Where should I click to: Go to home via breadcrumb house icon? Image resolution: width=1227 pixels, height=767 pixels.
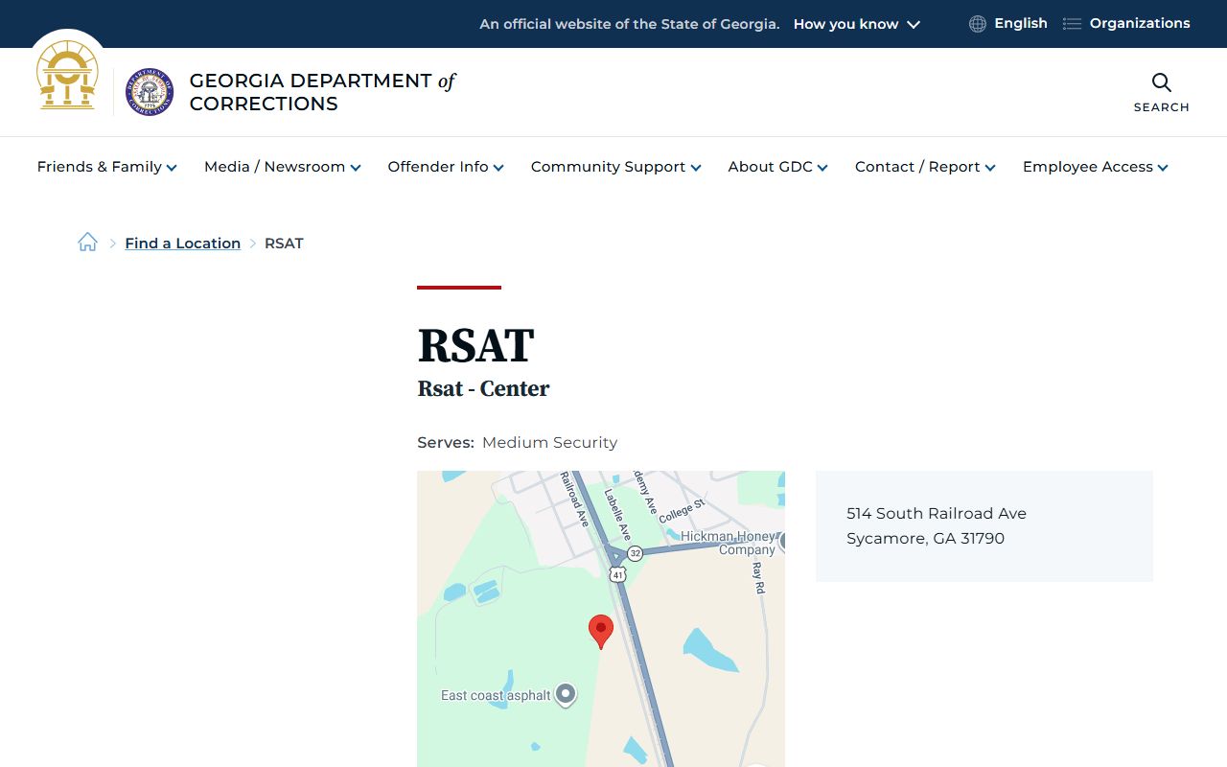point(87,243)
